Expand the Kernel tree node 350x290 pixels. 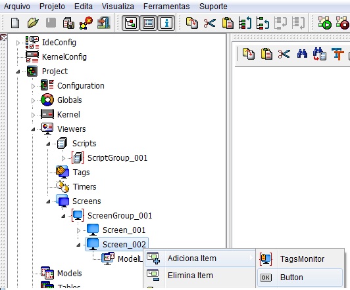click(x=33, y=115)
